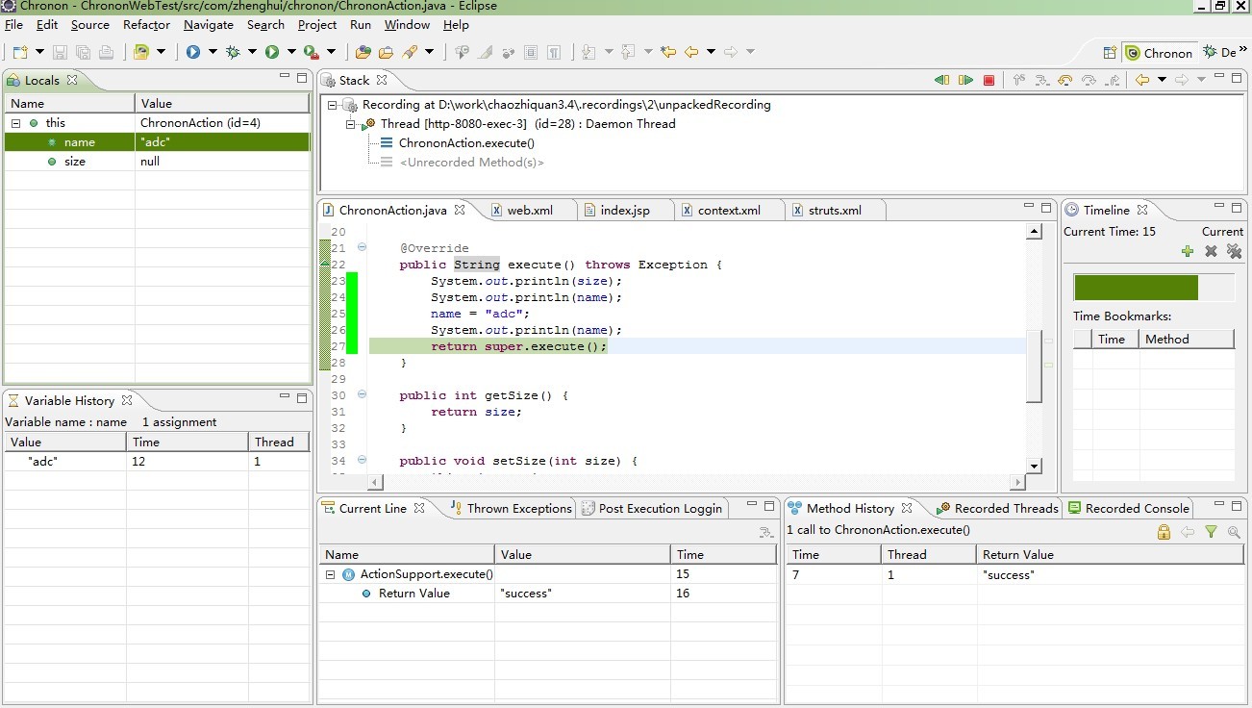The width and height of the screenshot is (1252, 708).
Task: Remove all time bookmarks in Timeline
Action: click(x=1234, y=252)
